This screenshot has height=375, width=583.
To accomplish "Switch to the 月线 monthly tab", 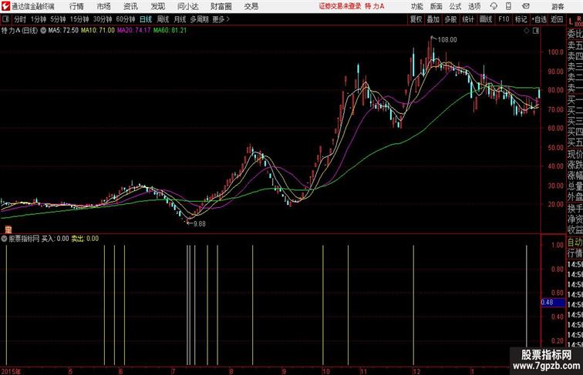I will 180,19.
